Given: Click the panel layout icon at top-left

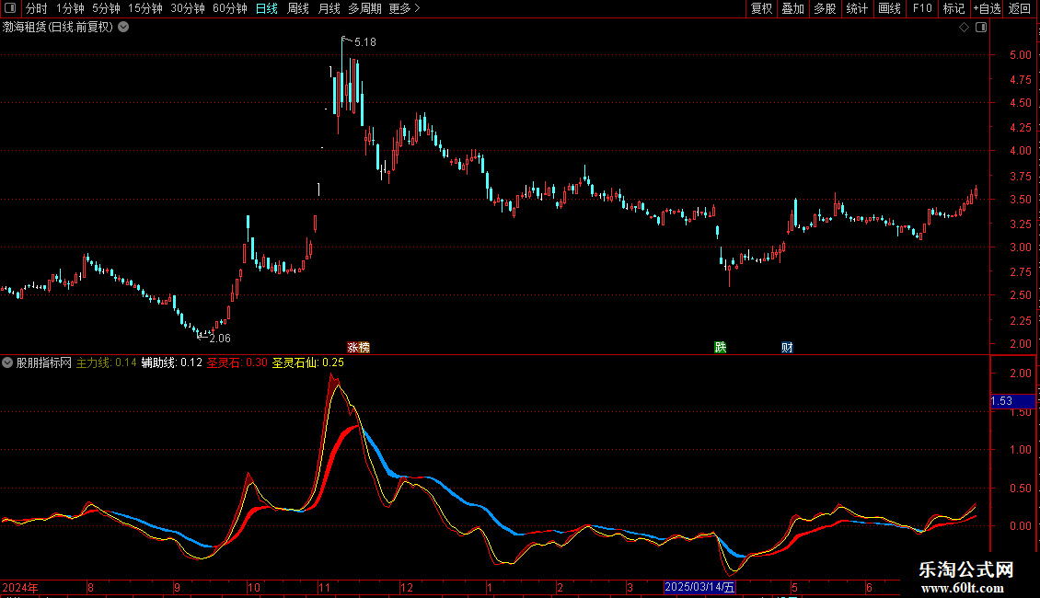Looking at the screenshot, I should tap(10, 8).
